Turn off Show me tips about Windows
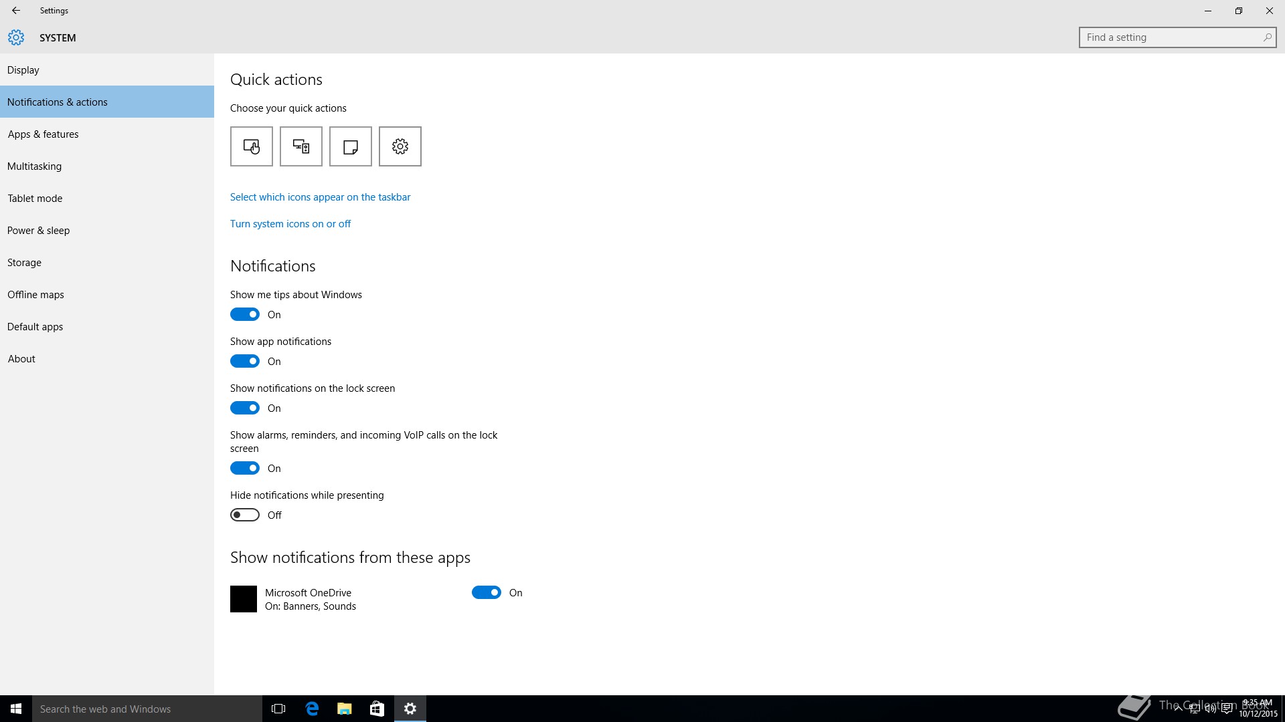The image size is (1285, 722). click(x=245, y=314)
